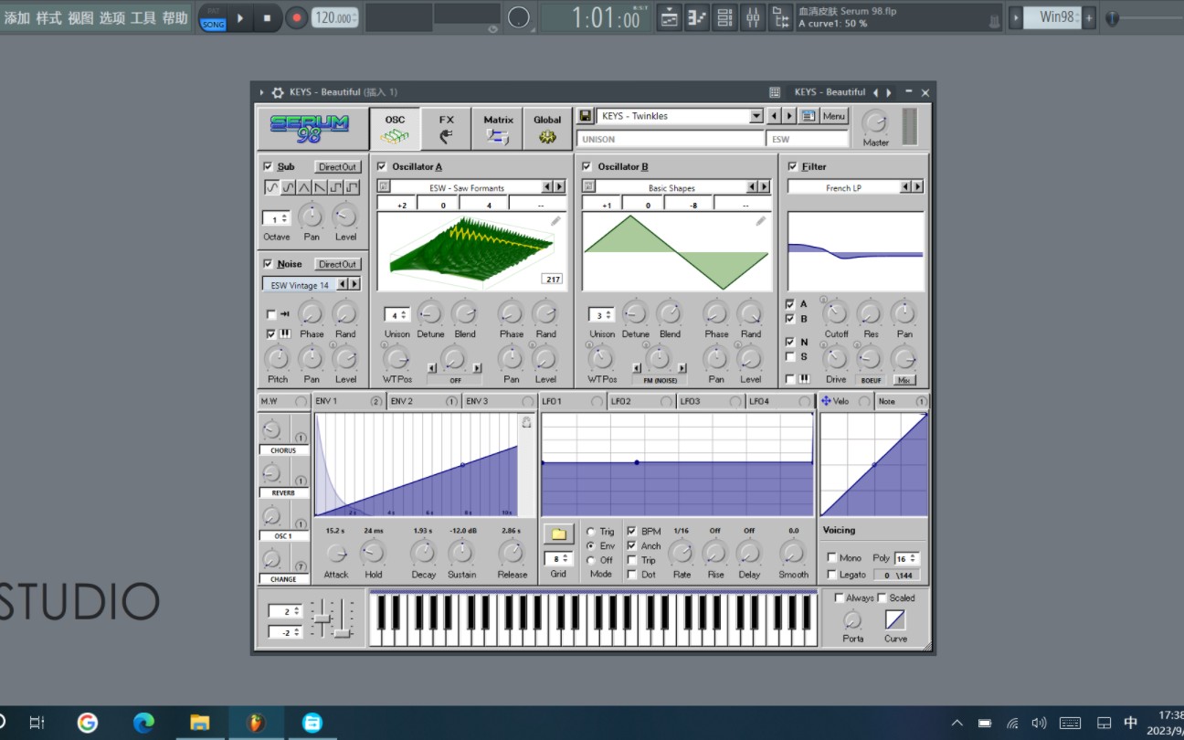Switch to the Matrix tab
This screenshot has height=740, width=1184.
[x=498, y=129]
